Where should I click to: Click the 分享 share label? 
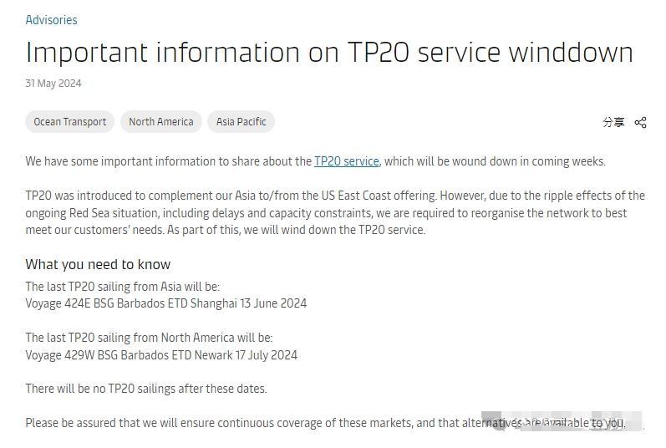(613, 122)
